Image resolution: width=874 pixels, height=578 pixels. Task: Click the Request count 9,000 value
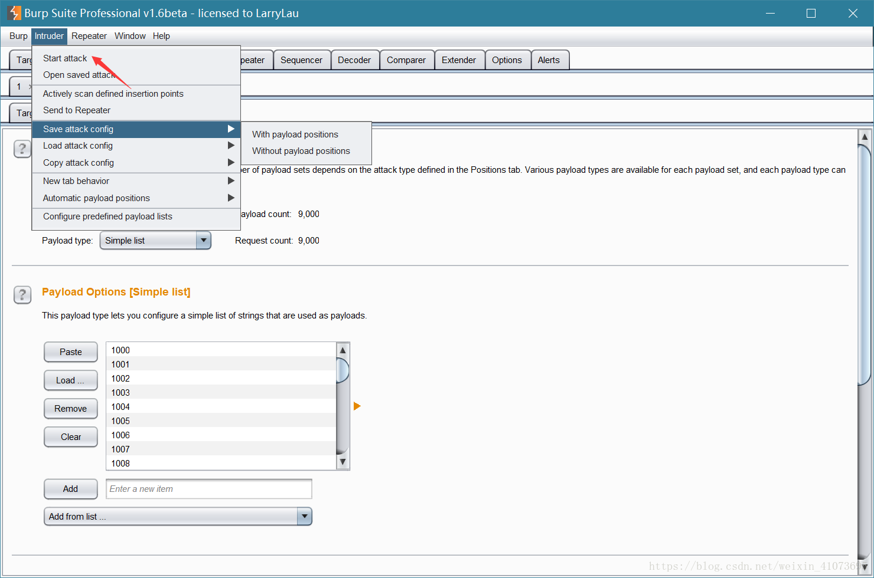(x=309, y=241)
